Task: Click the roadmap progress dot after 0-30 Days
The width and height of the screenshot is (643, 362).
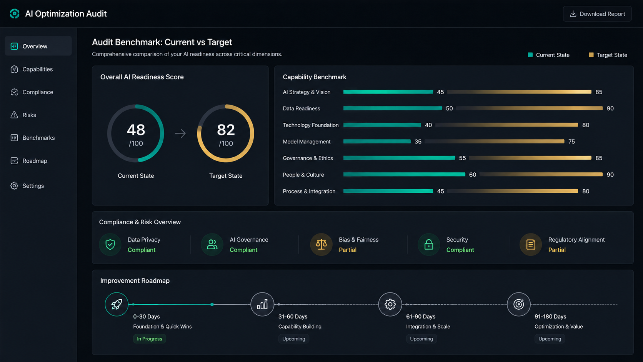Action: (x=212, y=304)
